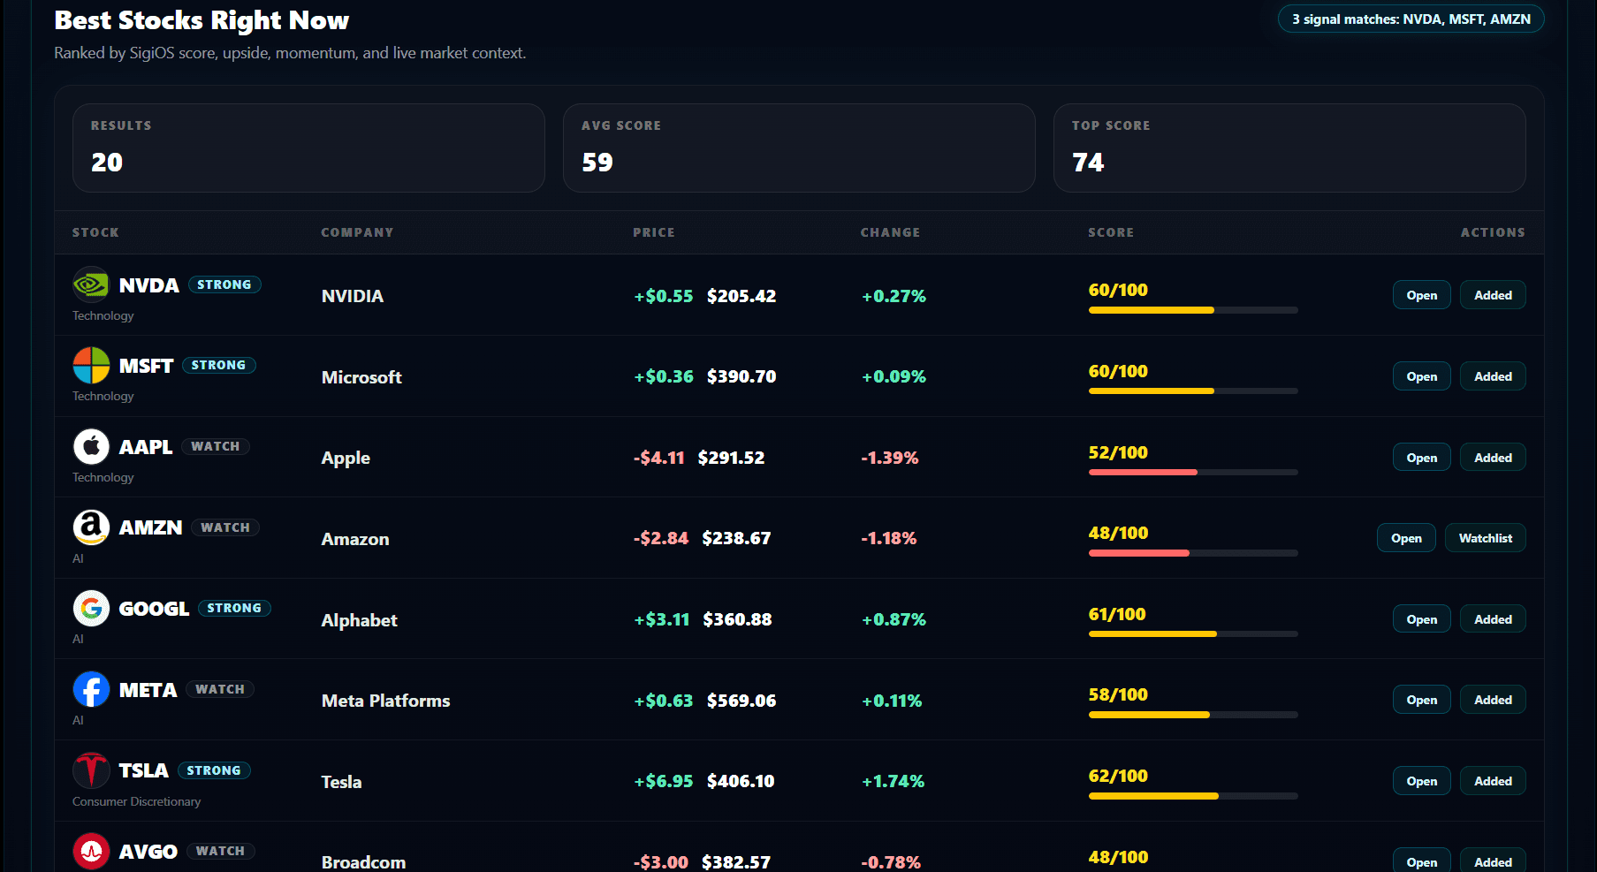1597x872 pixels.
Task: Click the Best Stocks Right Now heading
Action: coord(202,20)
